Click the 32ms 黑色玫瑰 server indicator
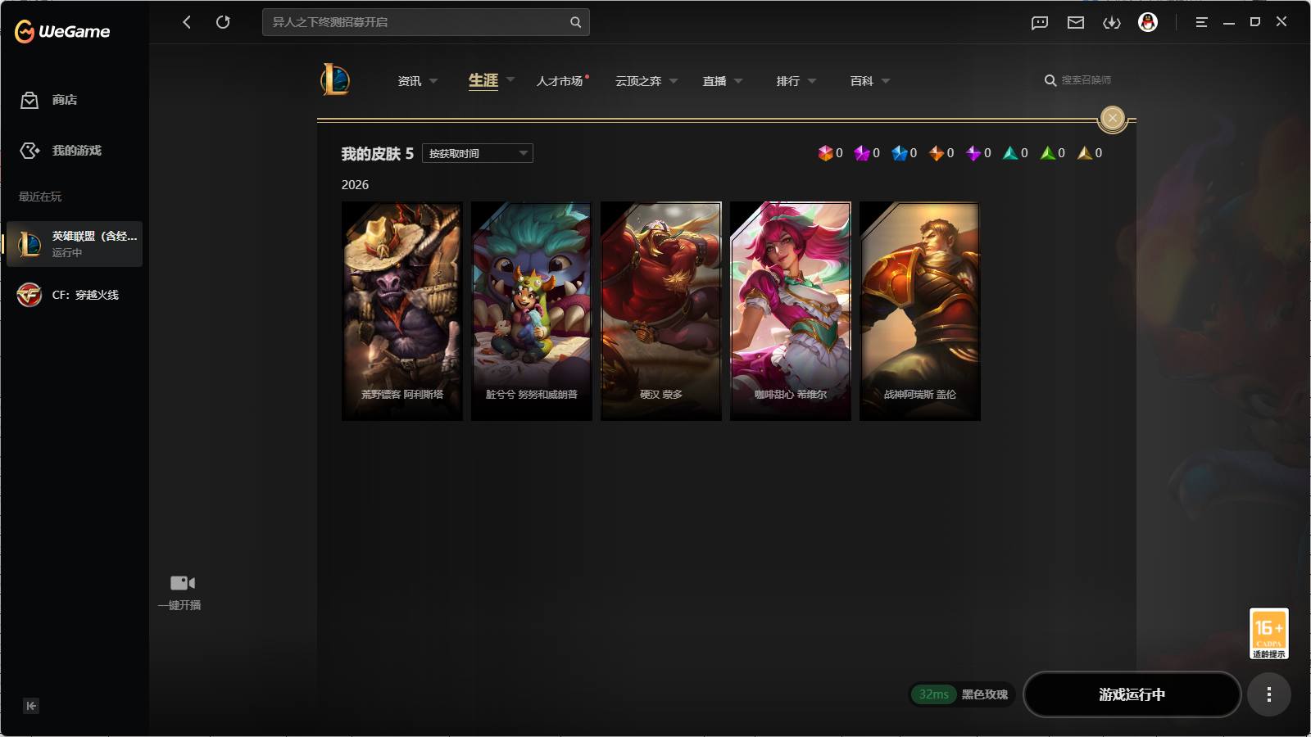This screenshot has height=737, width=1311. click(963, 694)
